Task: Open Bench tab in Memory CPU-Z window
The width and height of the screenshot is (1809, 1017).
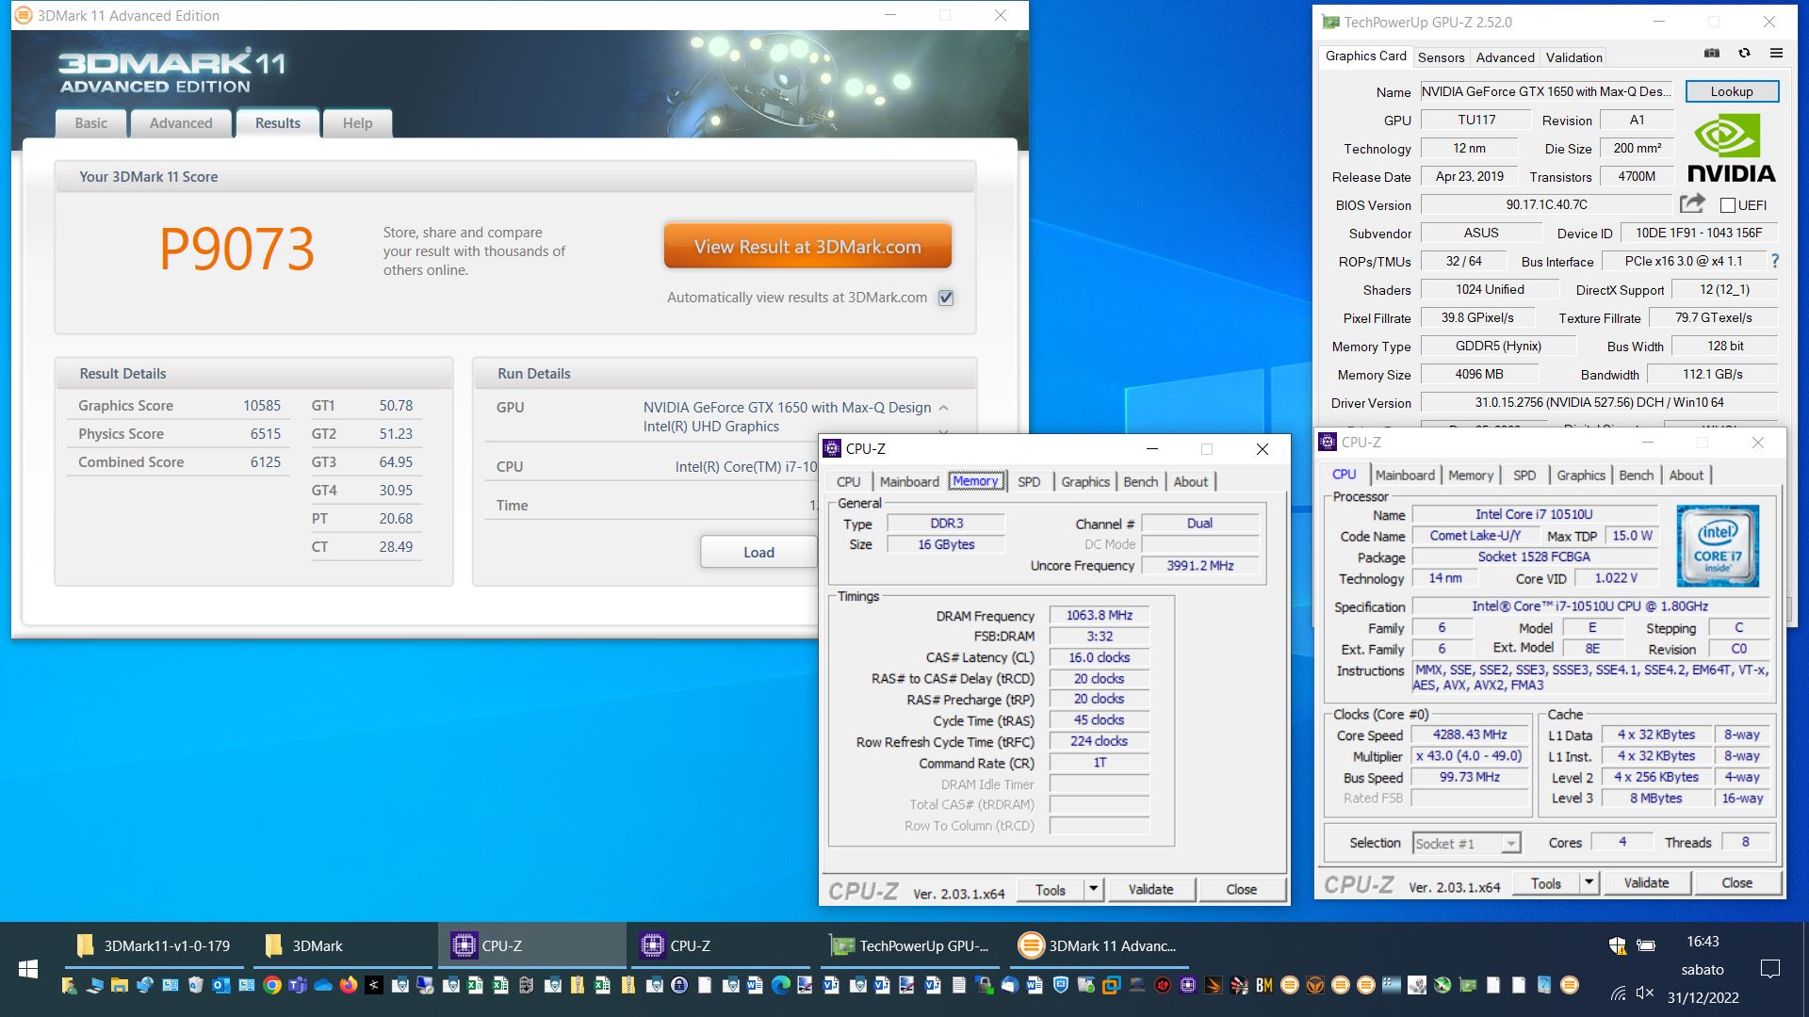Action: coord(1140,481)
